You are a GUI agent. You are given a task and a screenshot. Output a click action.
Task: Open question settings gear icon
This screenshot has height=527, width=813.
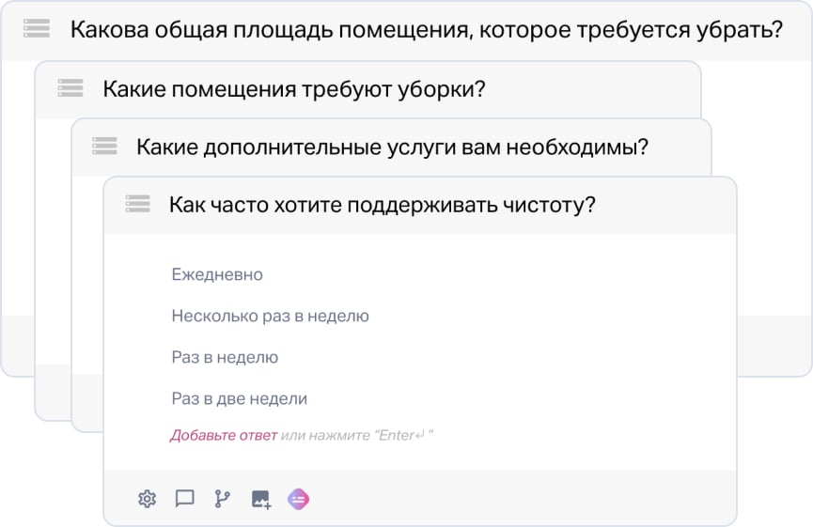pos(147,499)
